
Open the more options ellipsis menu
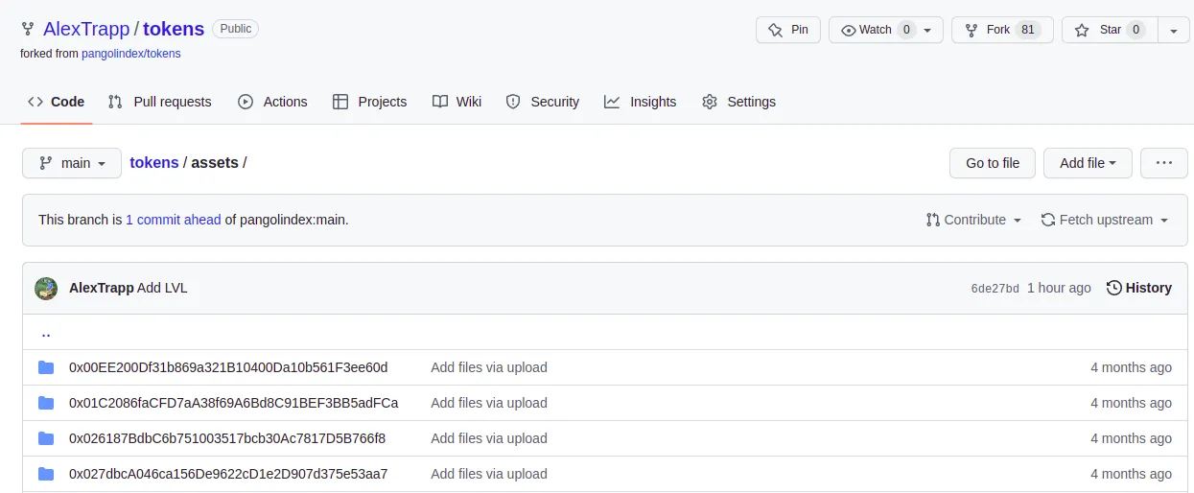click(1164, 163)
